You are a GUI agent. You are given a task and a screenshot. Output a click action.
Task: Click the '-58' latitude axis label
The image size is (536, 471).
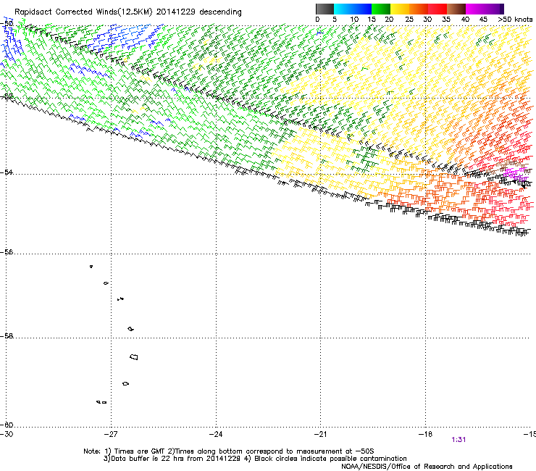click(7, 336)
